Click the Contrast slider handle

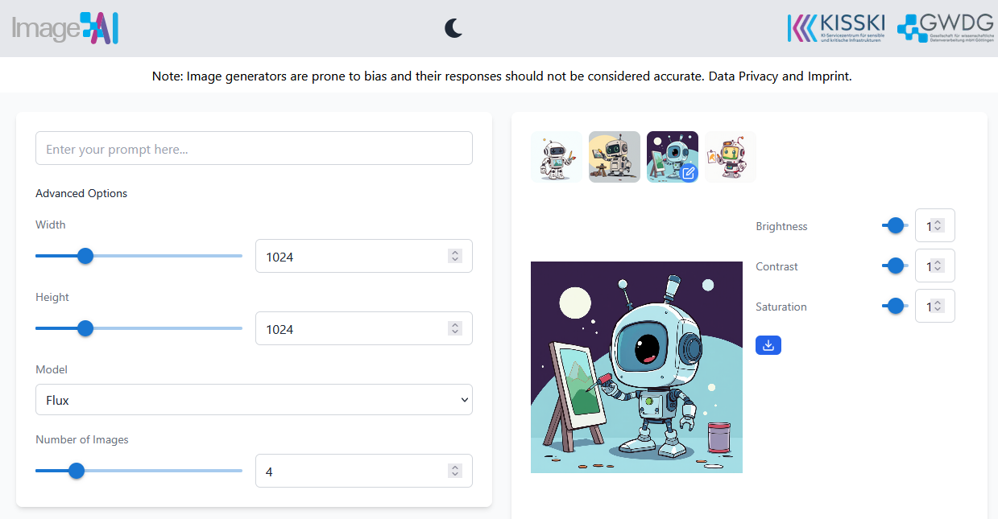894,266
